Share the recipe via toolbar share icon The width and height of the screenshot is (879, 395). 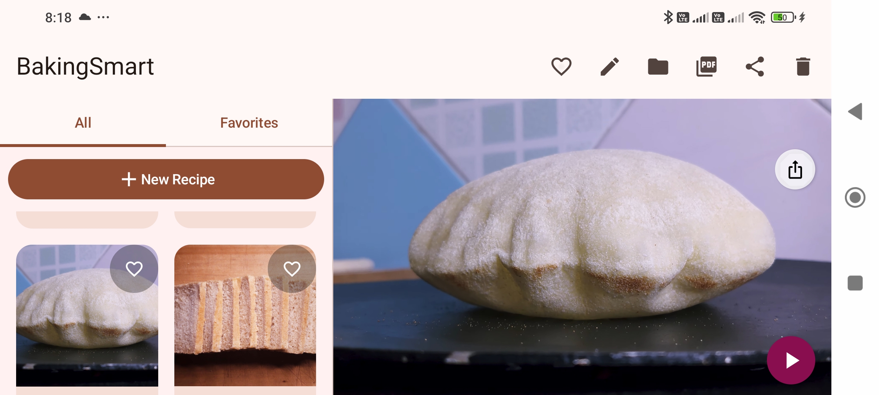pyautogui.click(x=755, y=67)
